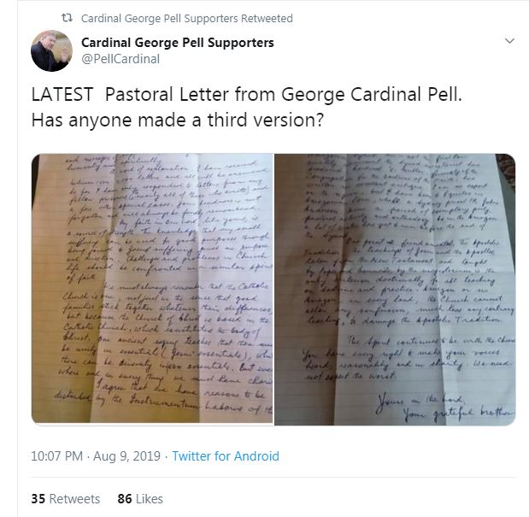Click the word 'Retweeted' in the header line
529x517 pixels.
pos(267,18)
